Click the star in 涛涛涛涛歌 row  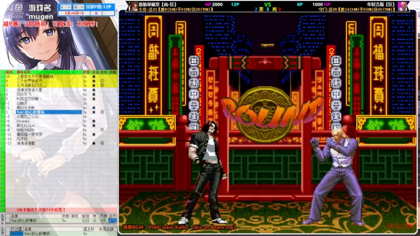click(94, 143)
